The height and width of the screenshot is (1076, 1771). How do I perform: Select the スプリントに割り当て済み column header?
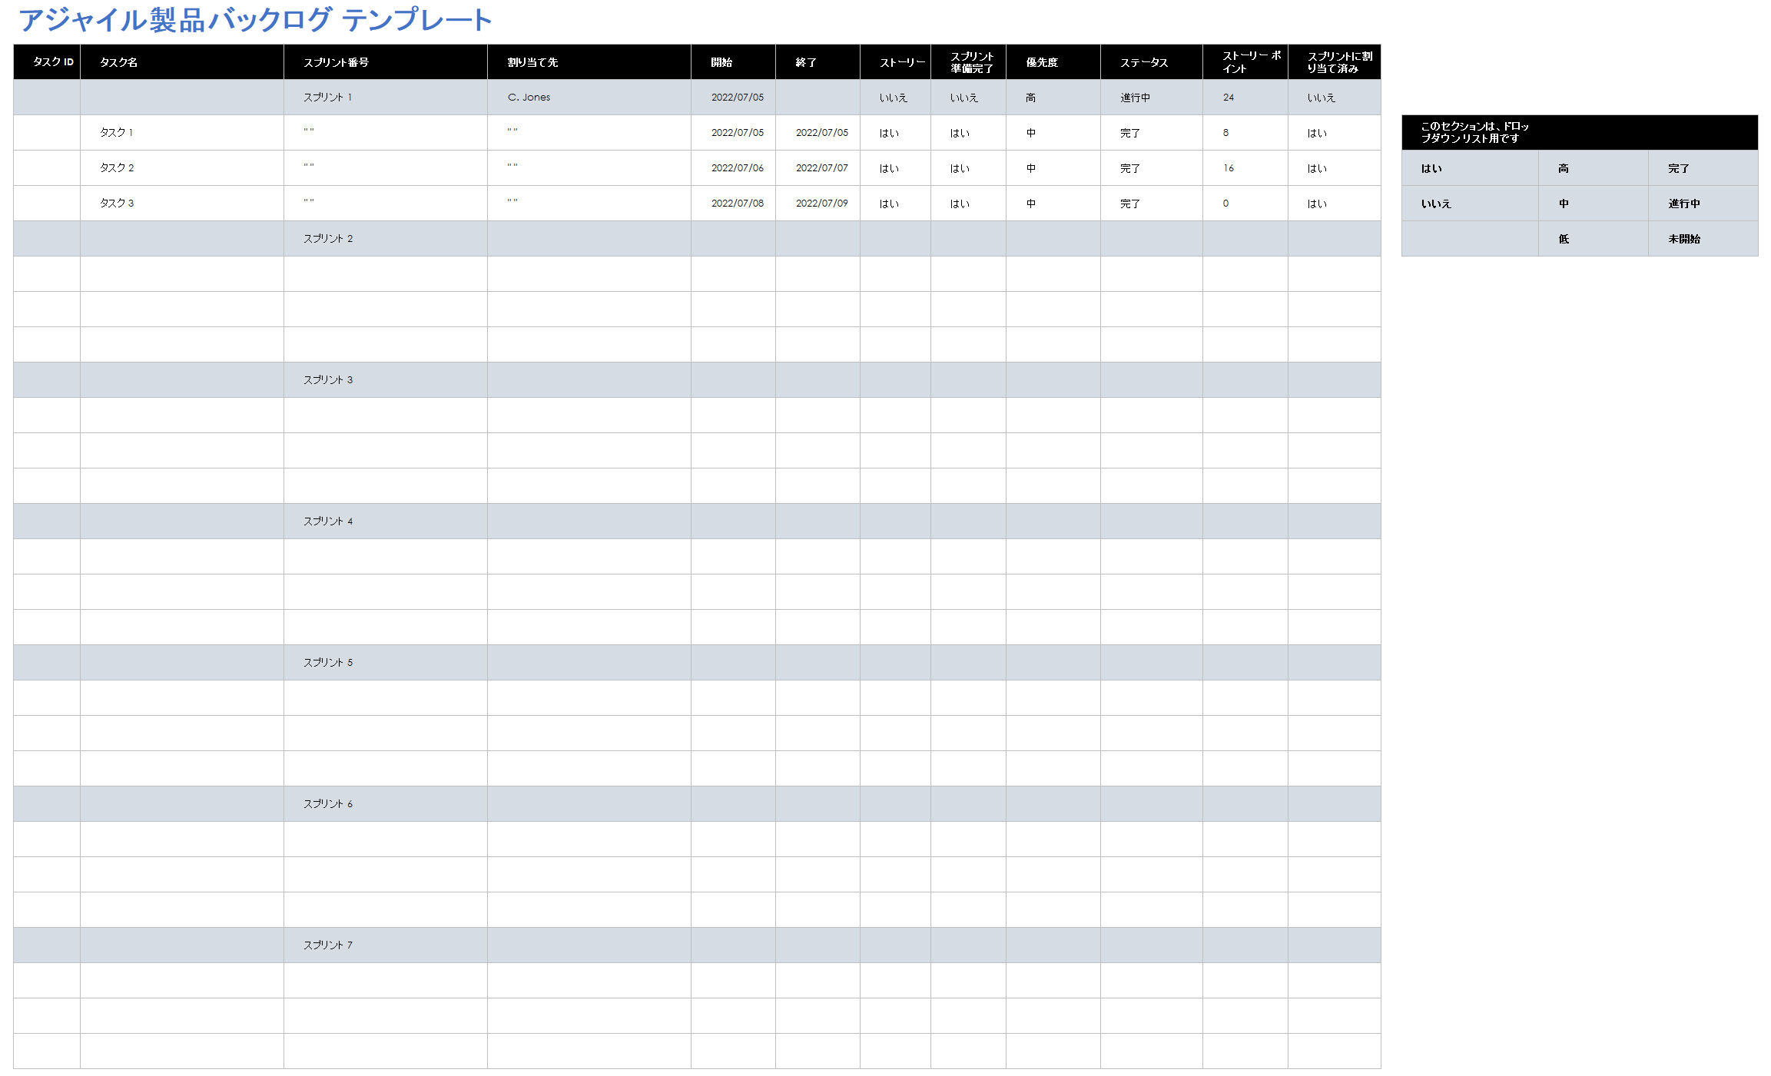pyautogui.click(x=1335, y=62)
